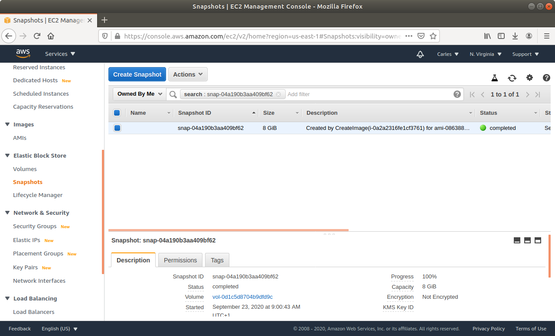Open Firefox account icon

pos(529,36)
